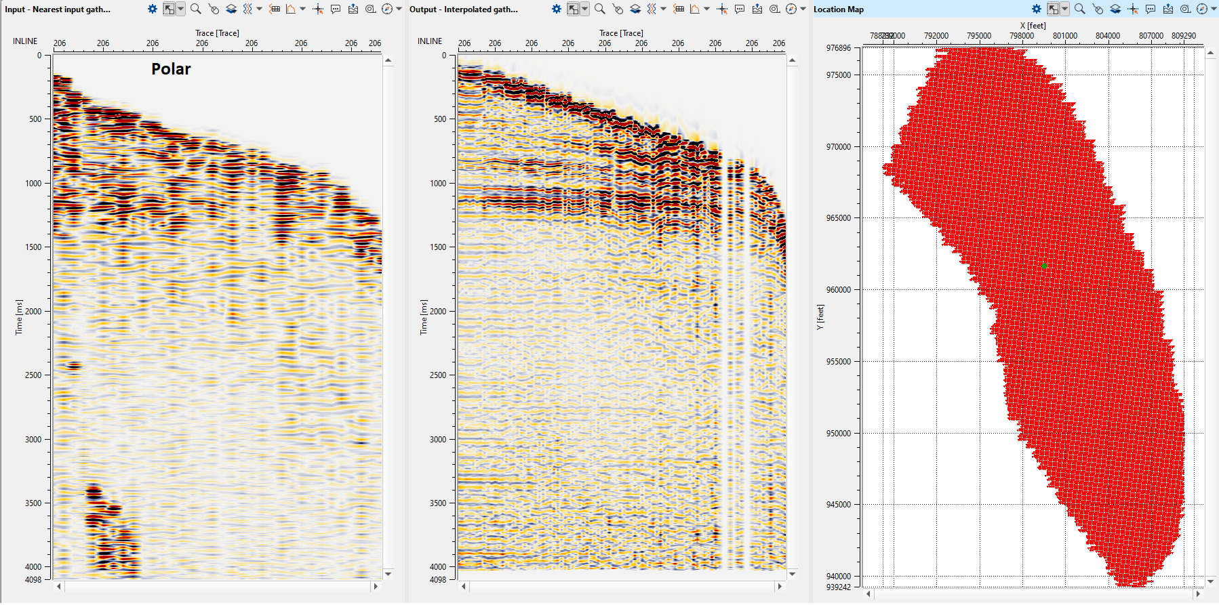The height and width of the screenshot is (605, 1219).
Task: Click the scroll-down arrow of Input panel
Action: point(388,574)
